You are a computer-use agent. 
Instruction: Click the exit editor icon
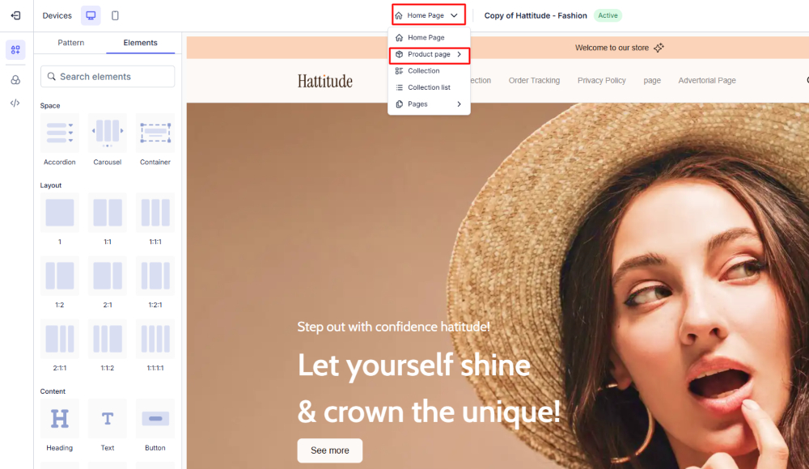pos(15,15)
